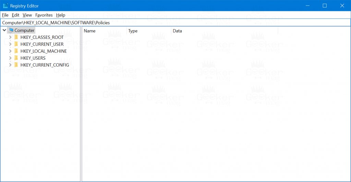Click the HKEY_CURRENT_CONFIG folder icon
351x182 pixels.
click(16, 65)
